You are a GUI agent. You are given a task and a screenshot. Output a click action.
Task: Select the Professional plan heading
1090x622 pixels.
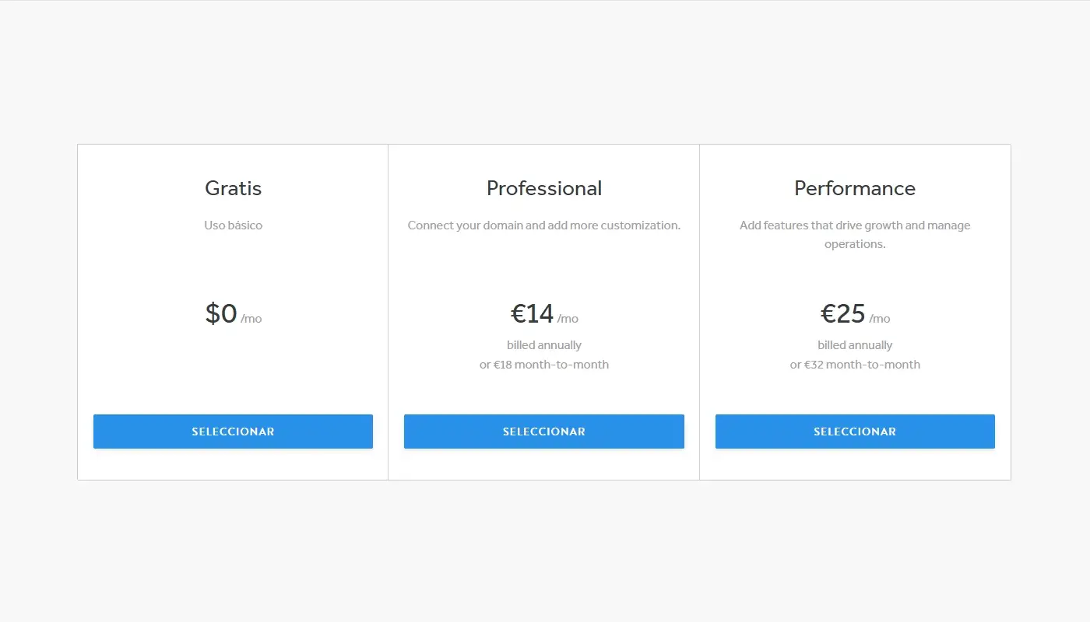click(543, 188)
